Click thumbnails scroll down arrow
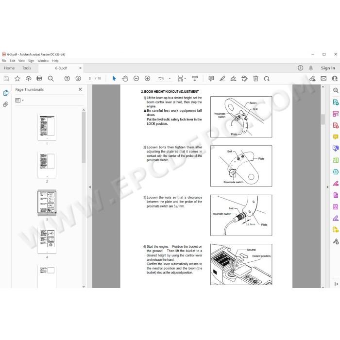Screen dimensions: 340x340 84,286
